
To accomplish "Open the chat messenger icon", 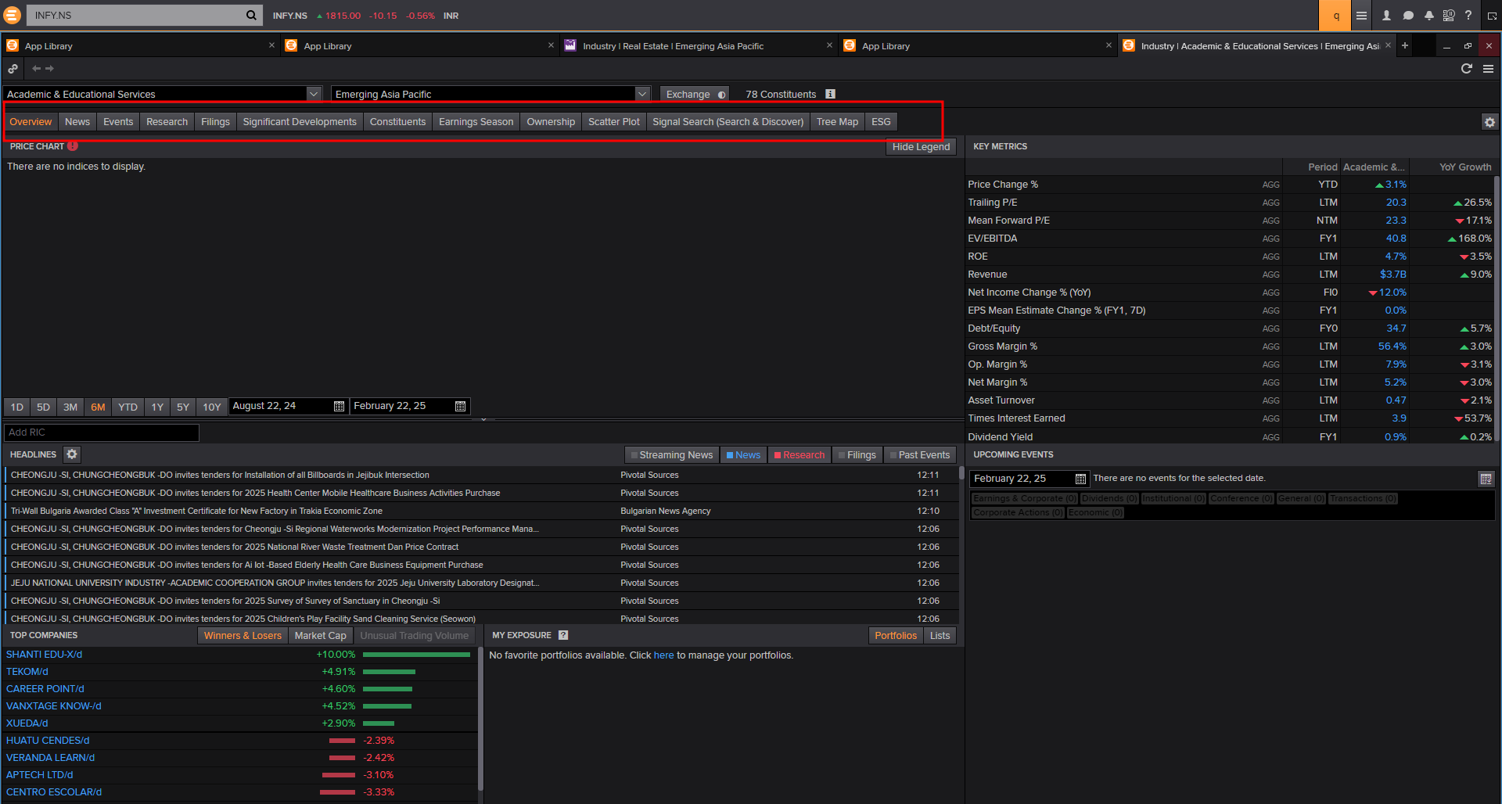I will [x=1408, y=16].
